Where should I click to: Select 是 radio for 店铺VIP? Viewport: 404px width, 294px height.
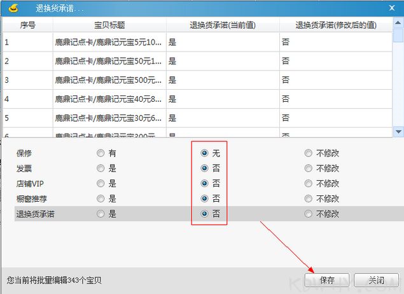pos(101,184)
